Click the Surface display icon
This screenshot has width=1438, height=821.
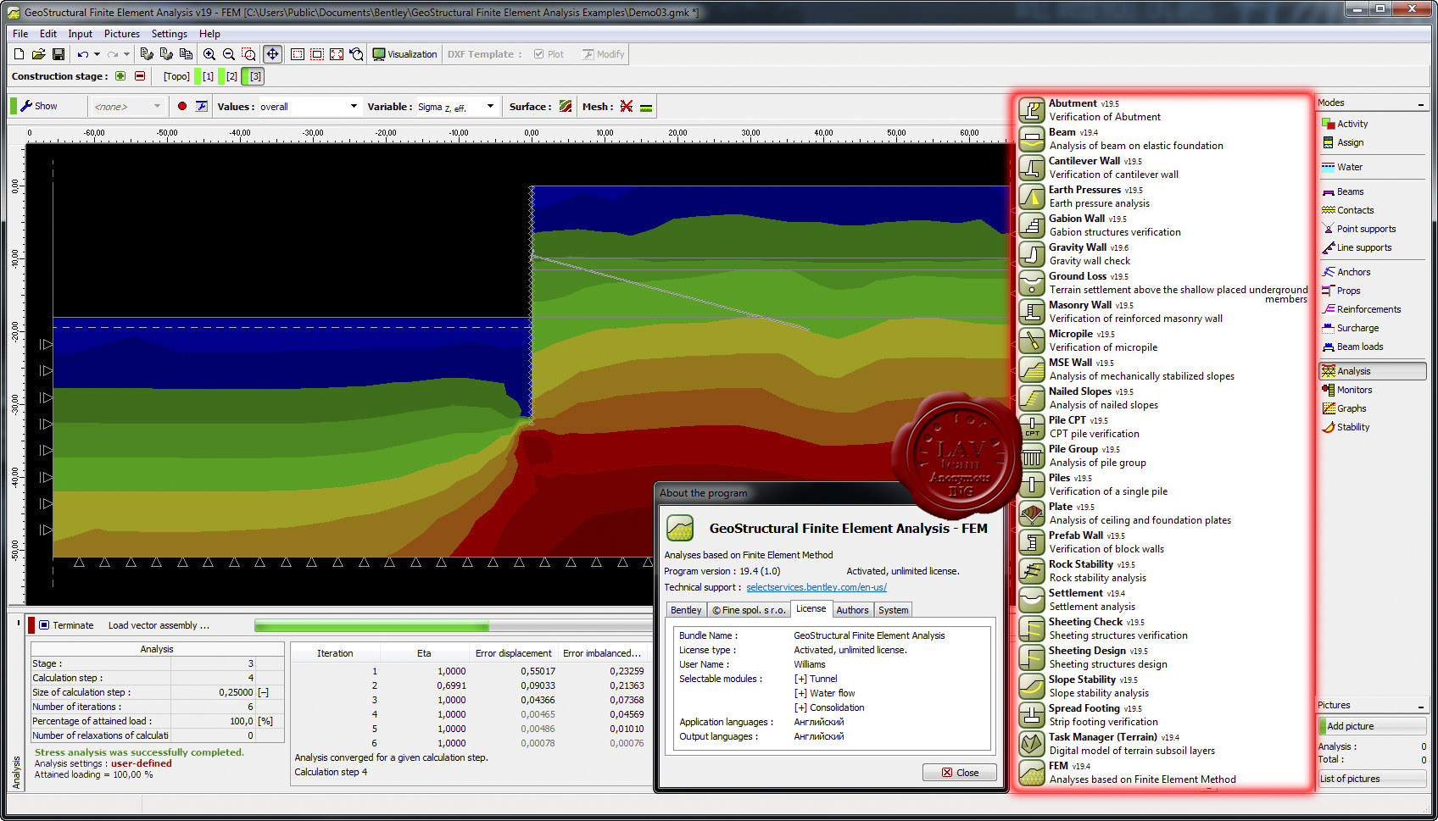[x=566, y=107]
